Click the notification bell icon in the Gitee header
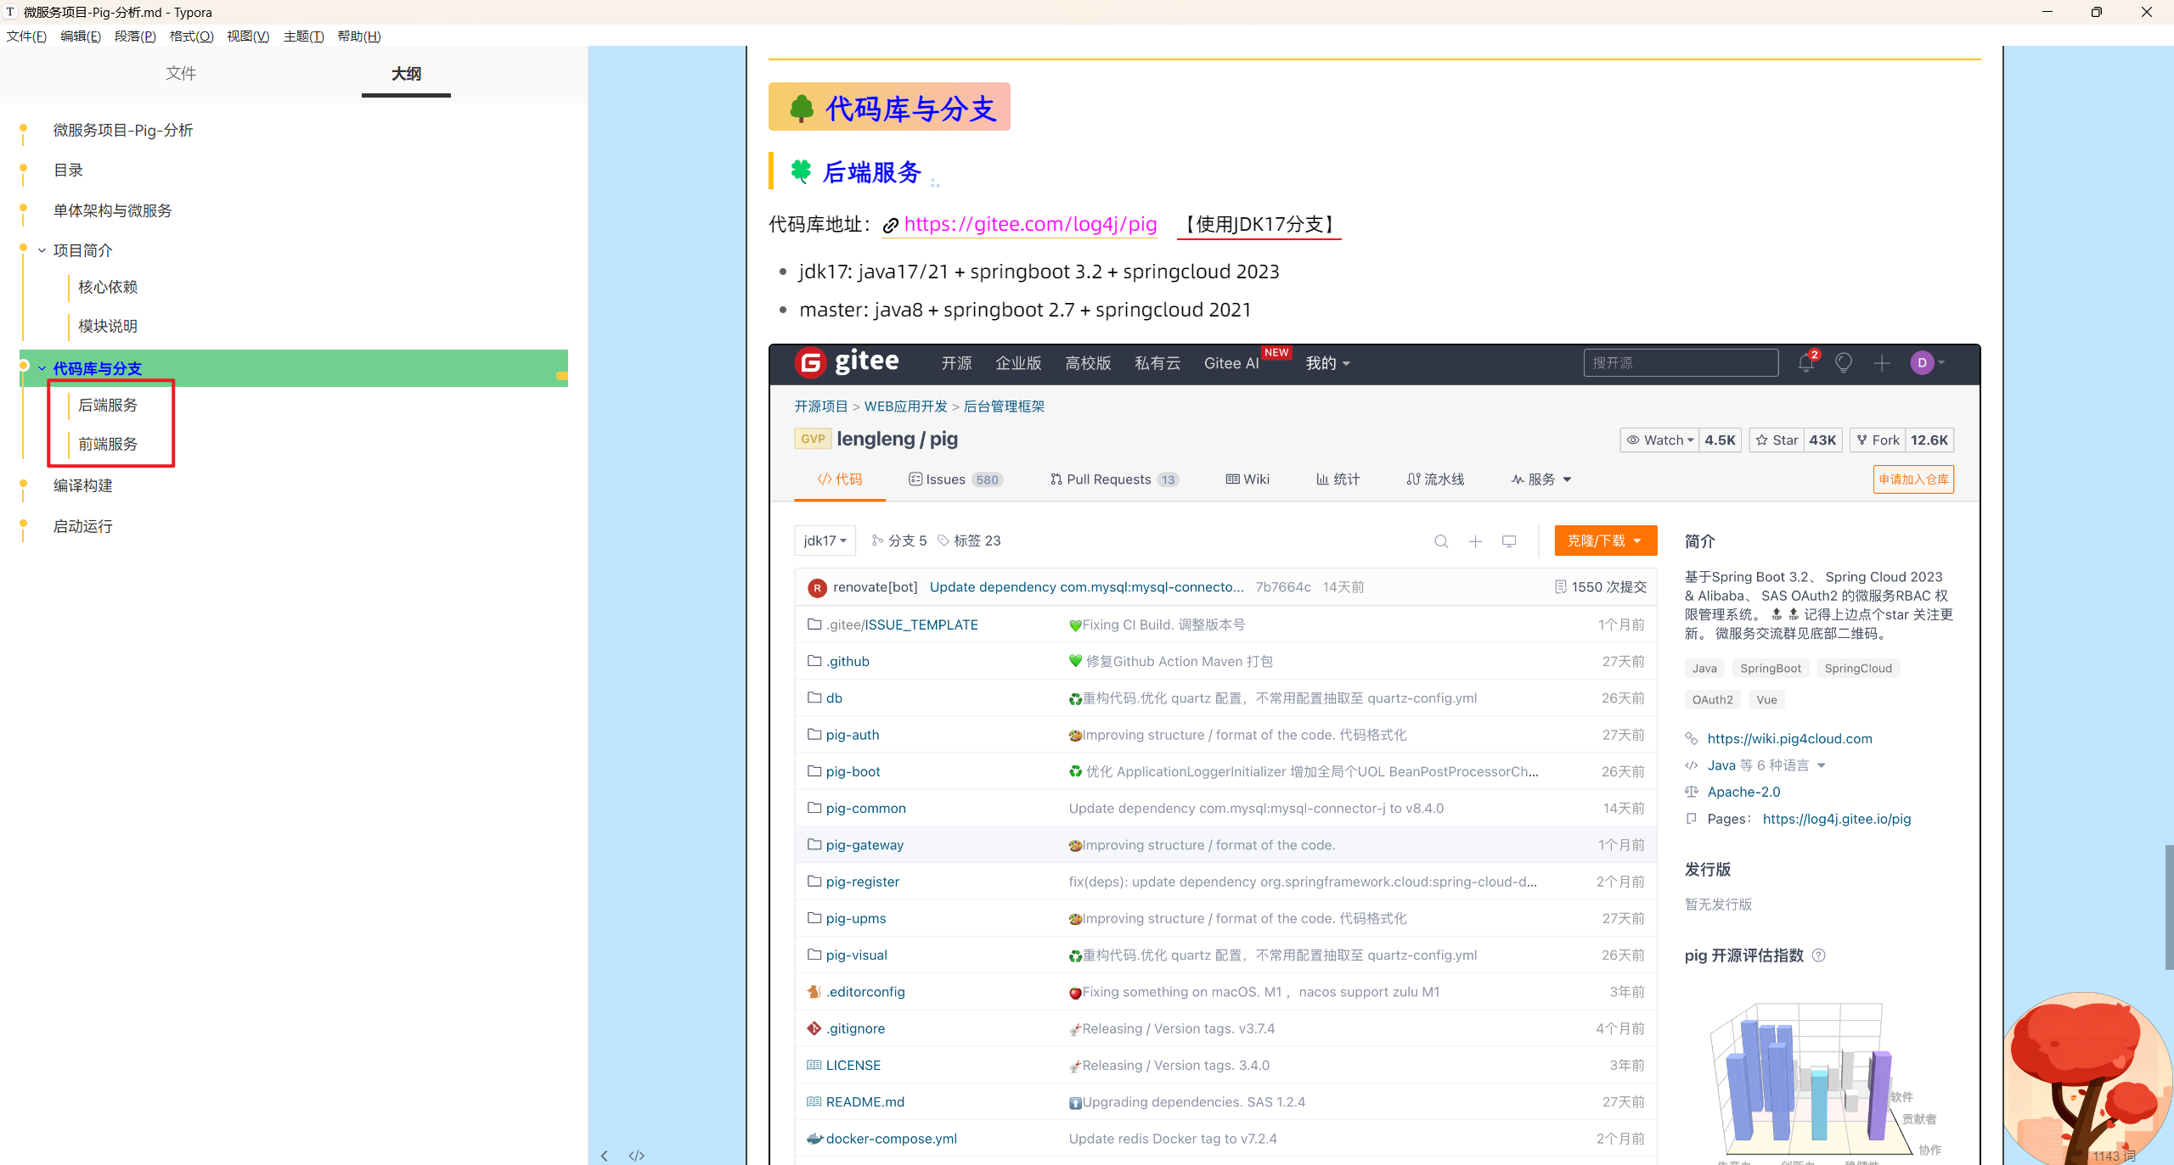 (x=1805, y=363)
